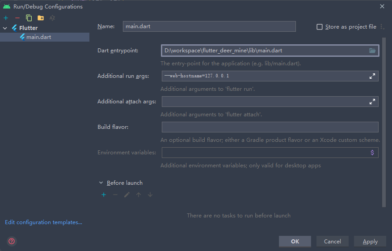Copy the selected configuration
The width and height of the screenshot is (392, 251).
[29, 18]
